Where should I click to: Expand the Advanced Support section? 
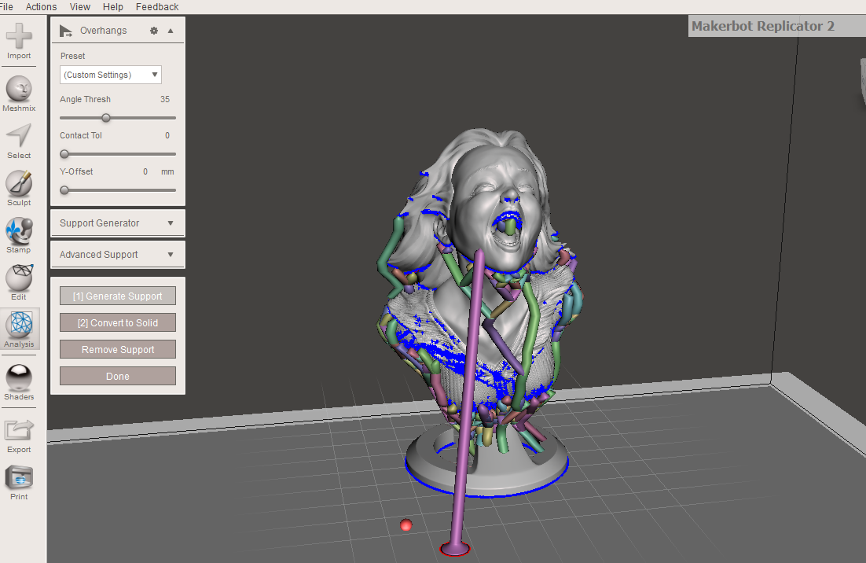(x=117, y=254)
